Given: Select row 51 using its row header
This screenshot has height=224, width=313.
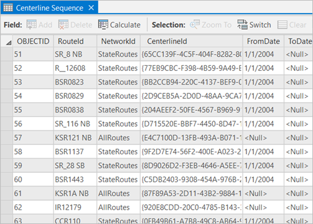Looking at the screenshot, I should (x=7, y=54).
